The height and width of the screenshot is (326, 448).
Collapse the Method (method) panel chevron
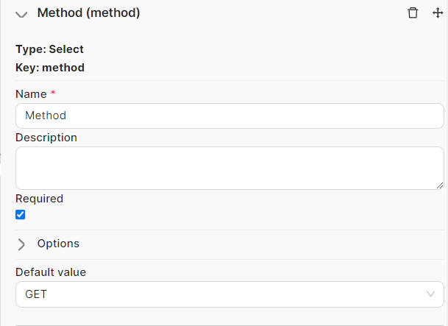point(21,14)
